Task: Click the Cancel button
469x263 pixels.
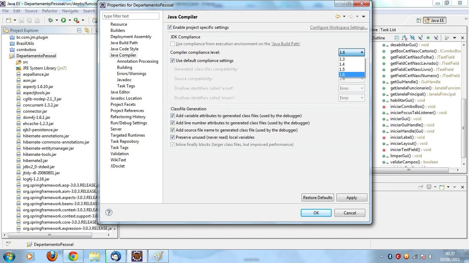Action: (350, 213)
